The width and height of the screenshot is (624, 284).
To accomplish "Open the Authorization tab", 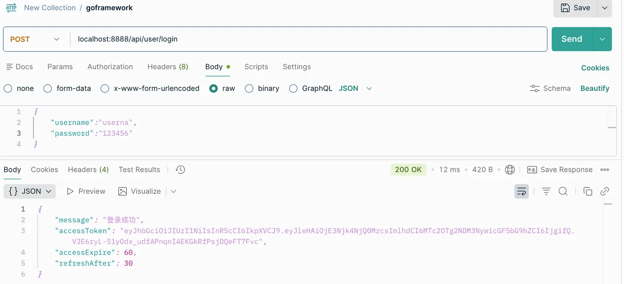I will (110, 67).
